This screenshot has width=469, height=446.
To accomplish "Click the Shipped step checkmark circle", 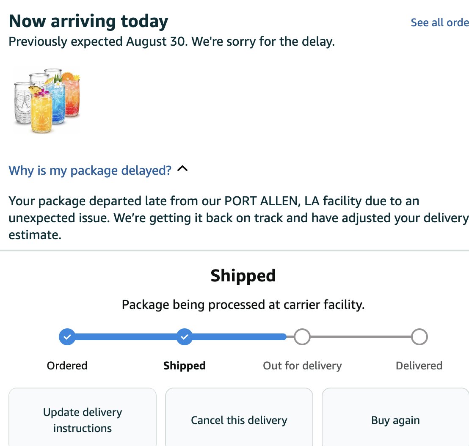I will click(185, 337).
